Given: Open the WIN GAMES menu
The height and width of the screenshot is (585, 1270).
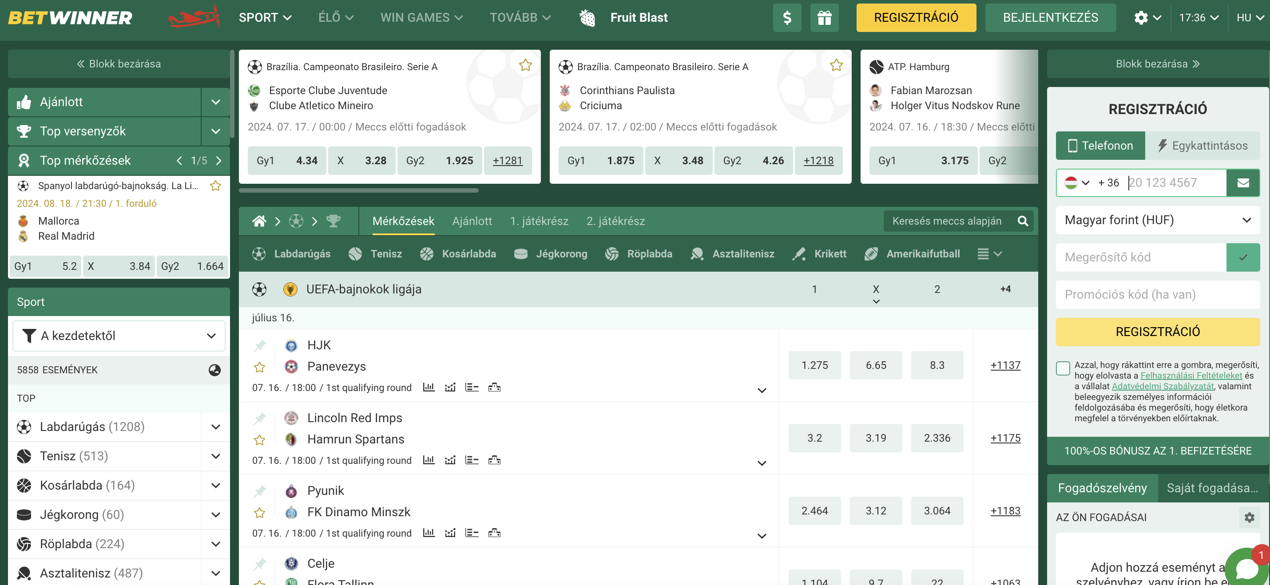Looking at the screenshot, I should pyautogui.click(x=421, y=17).
